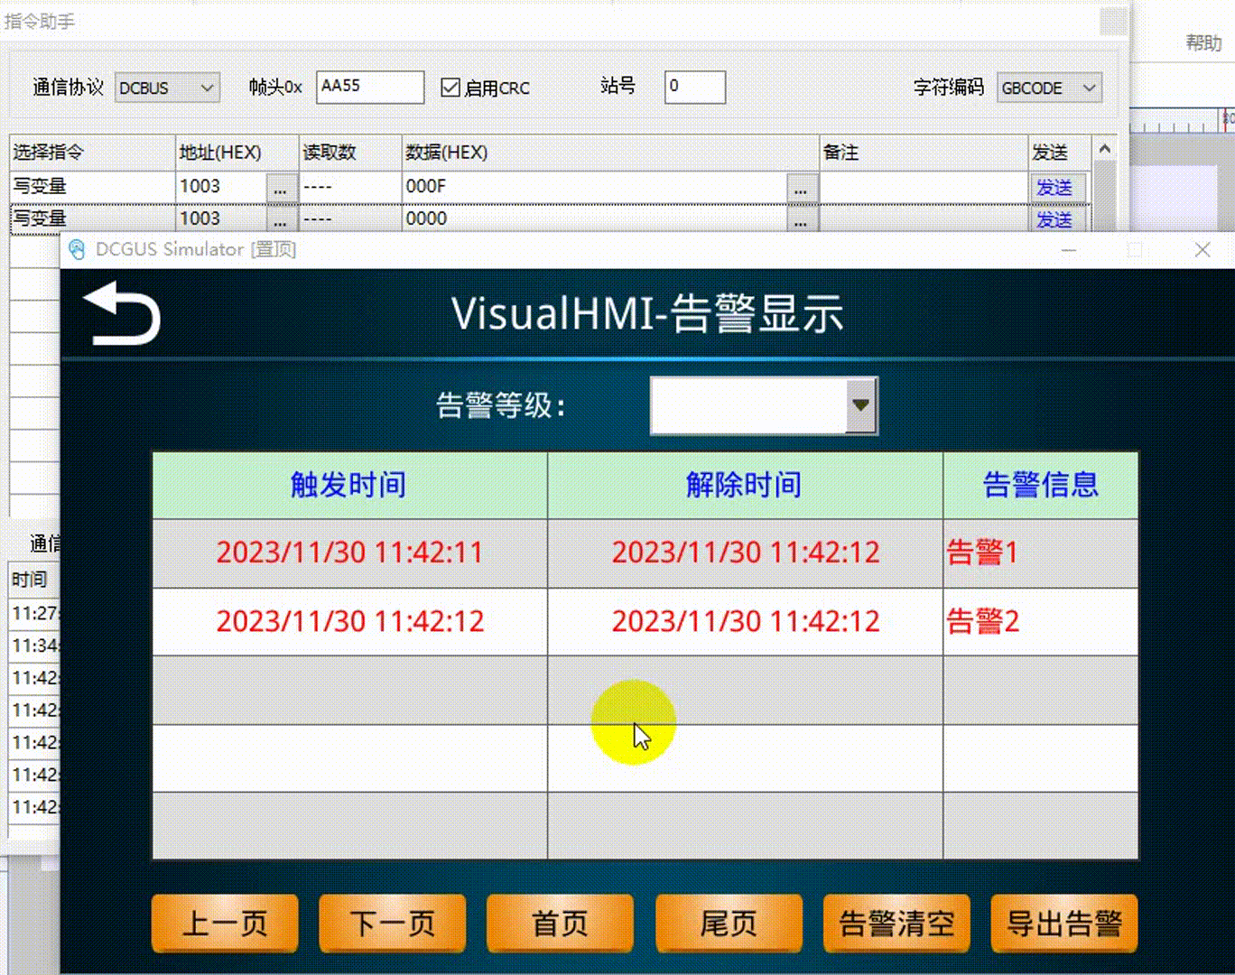This screenshot has height=975, width=1235.
Task: Click the 导出告警 button
Action: pos(1064,924)
